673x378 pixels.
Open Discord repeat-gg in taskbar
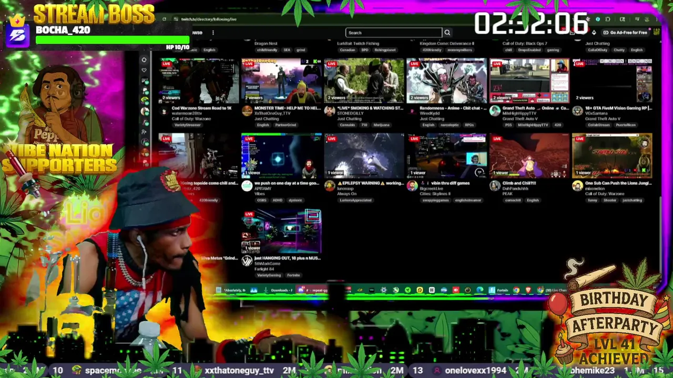313,290
